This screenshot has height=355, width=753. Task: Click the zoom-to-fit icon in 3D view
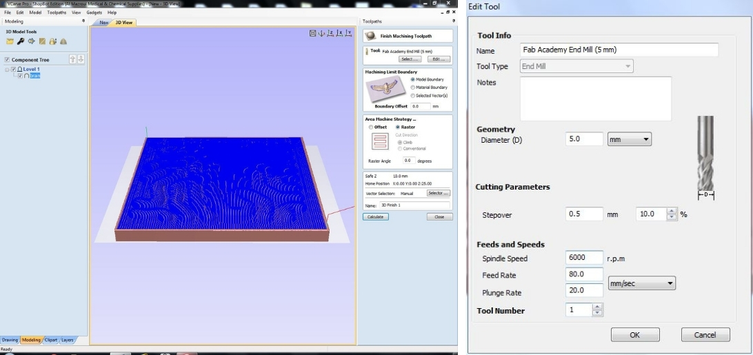[312, 32]
